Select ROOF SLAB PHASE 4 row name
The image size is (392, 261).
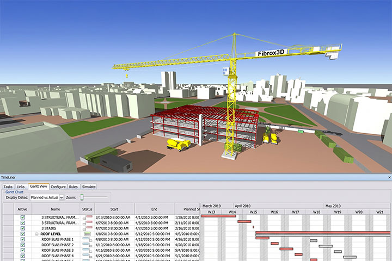(58, 256)
